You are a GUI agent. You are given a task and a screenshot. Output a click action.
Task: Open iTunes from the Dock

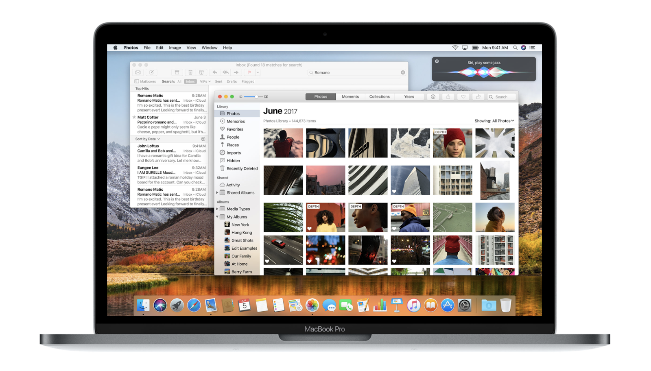[x=413, y=305]
